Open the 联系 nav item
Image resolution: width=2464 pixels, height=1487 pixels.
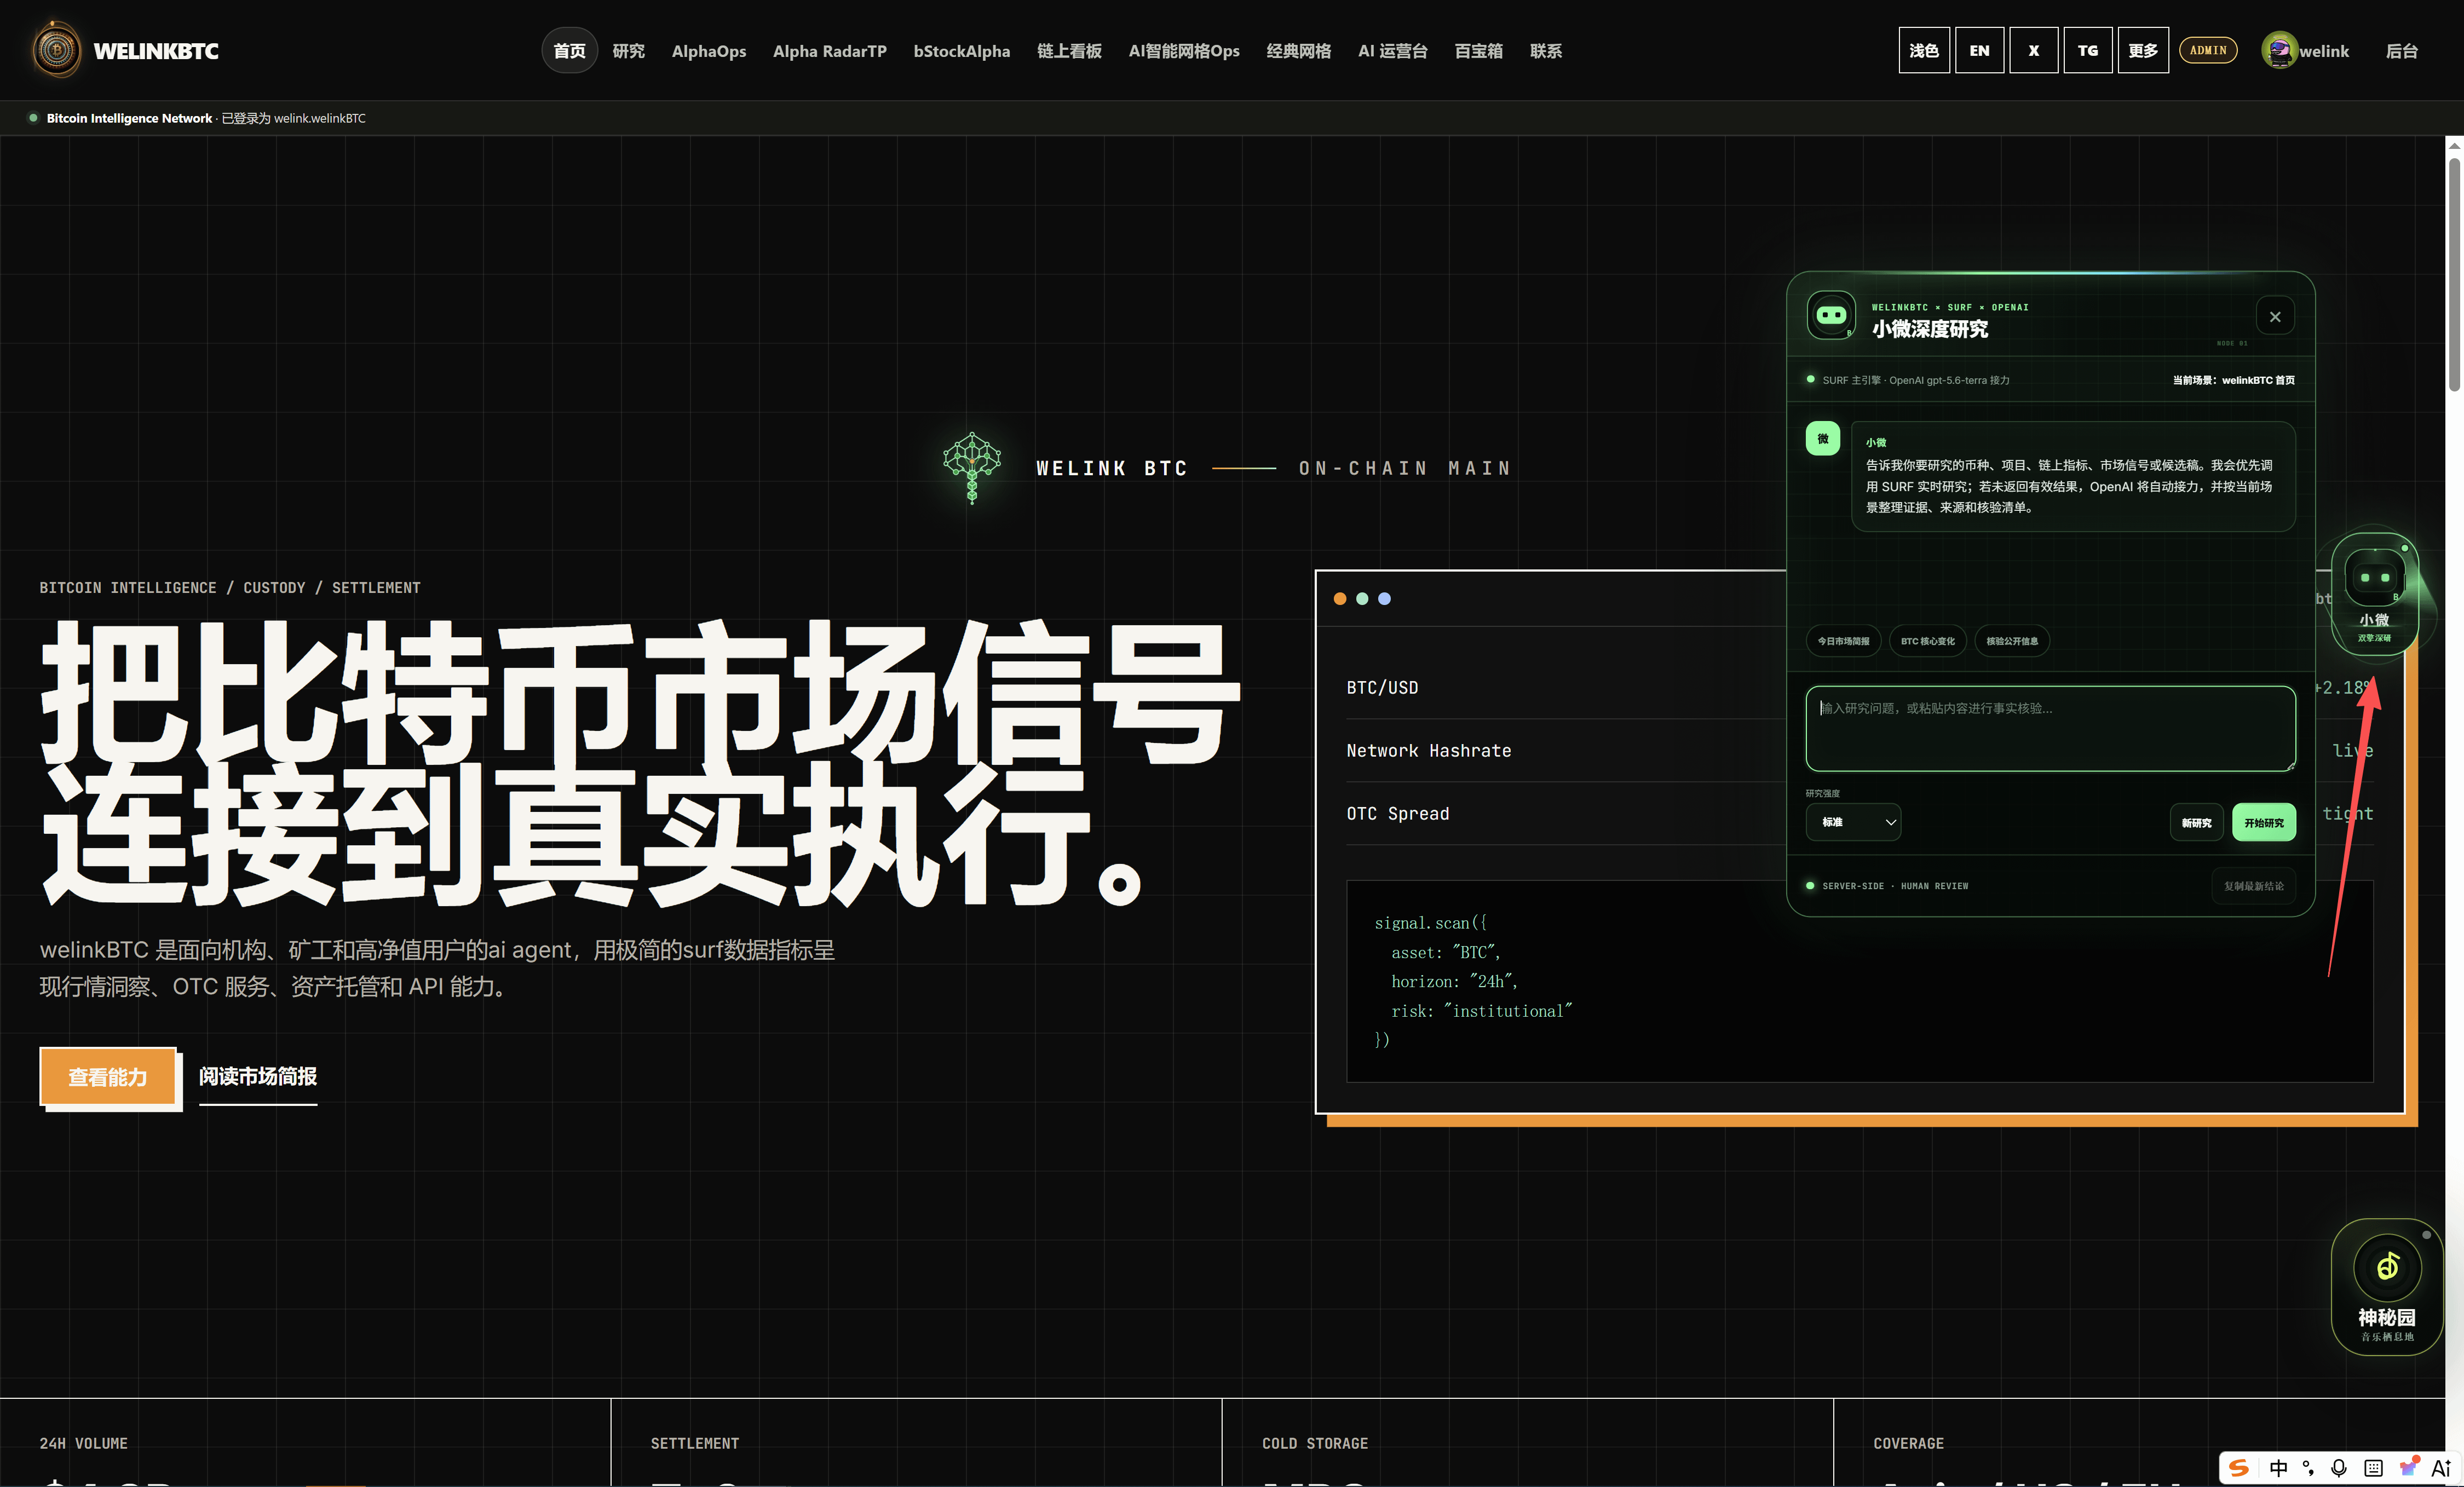point(1545,50)
